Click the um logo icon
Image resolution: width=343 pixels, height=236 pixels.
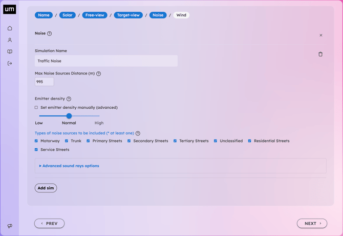(x=9, y=9)
